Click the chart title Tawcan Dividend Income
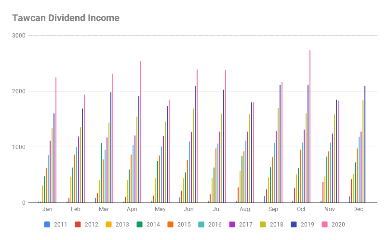389x240 pixels. click(x=66, y=18)
